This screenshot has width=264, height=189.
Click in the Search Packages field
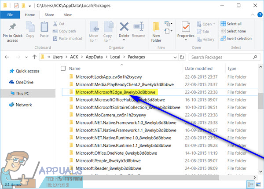pyautogui.click(x=222, y=57)
